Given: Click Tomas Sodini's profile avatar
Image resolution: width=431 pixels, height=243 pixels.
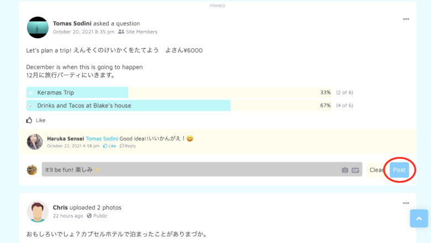Looking at the screenshot, I should [x=38, y=27].
